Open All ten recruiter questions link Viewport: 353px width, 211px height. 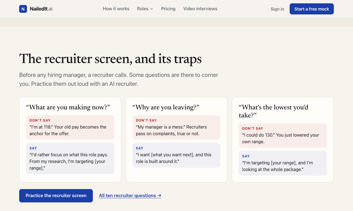tap(130, 195)
